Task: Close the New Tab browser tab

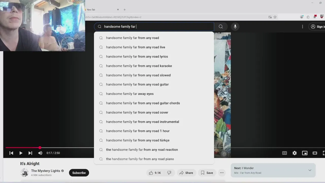Action: tap(118, 10)
